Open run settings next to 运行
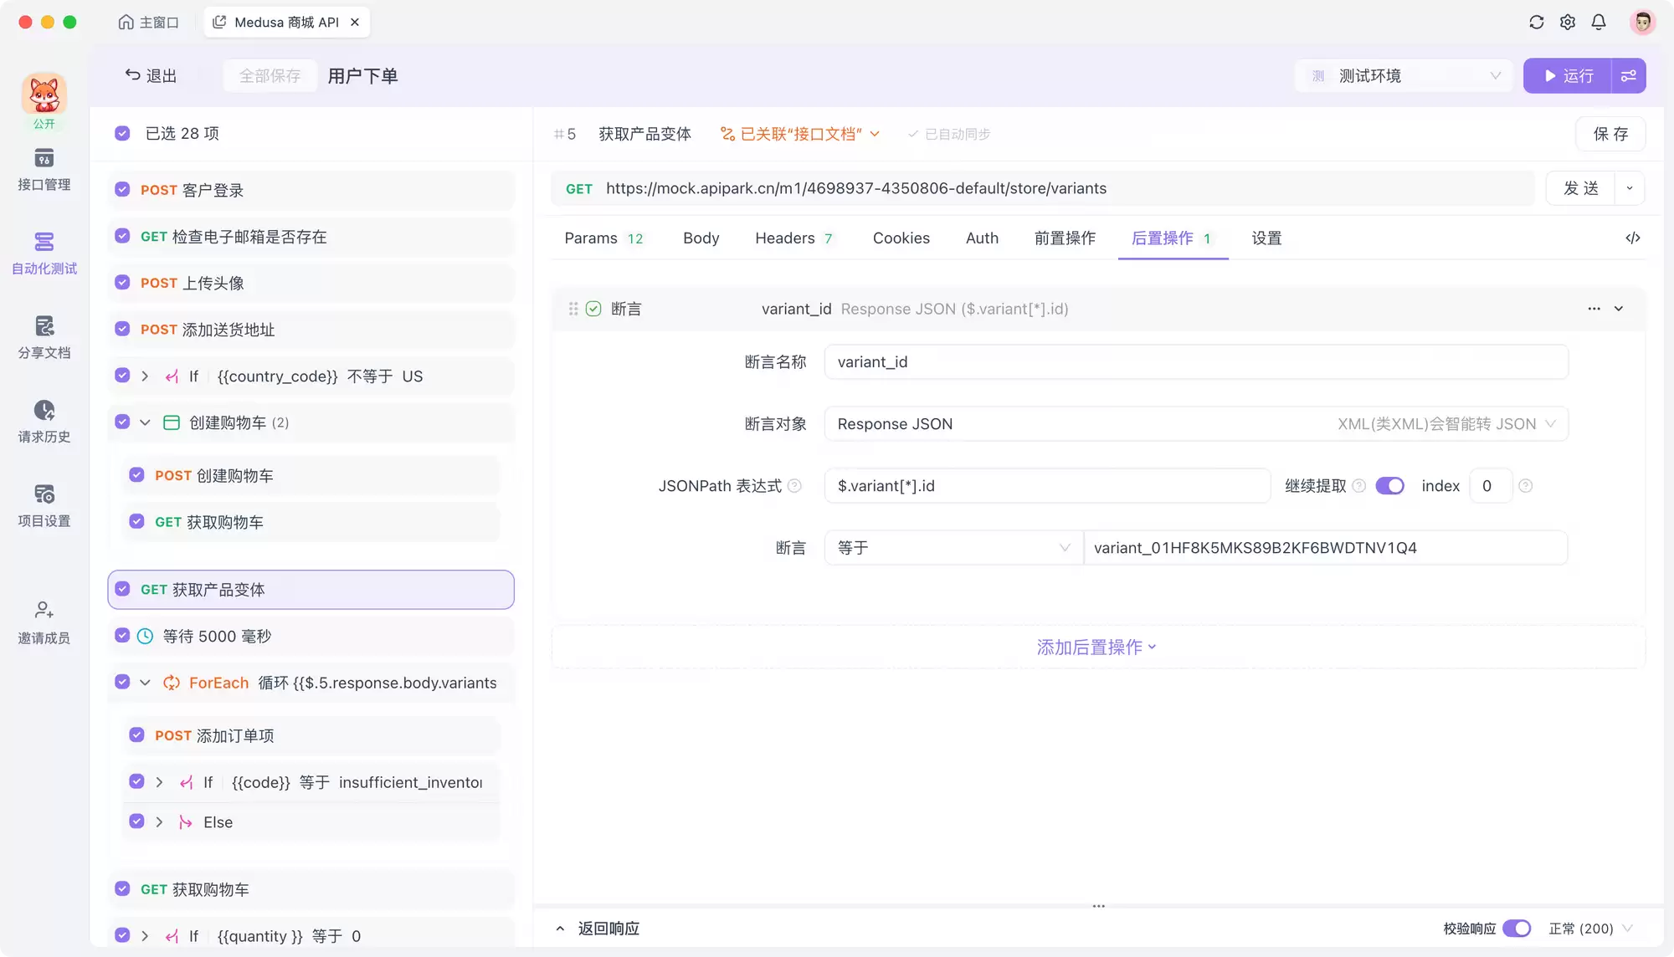Image resolution: width=1674 pixels, height=957 pixels. point(1629,75)
